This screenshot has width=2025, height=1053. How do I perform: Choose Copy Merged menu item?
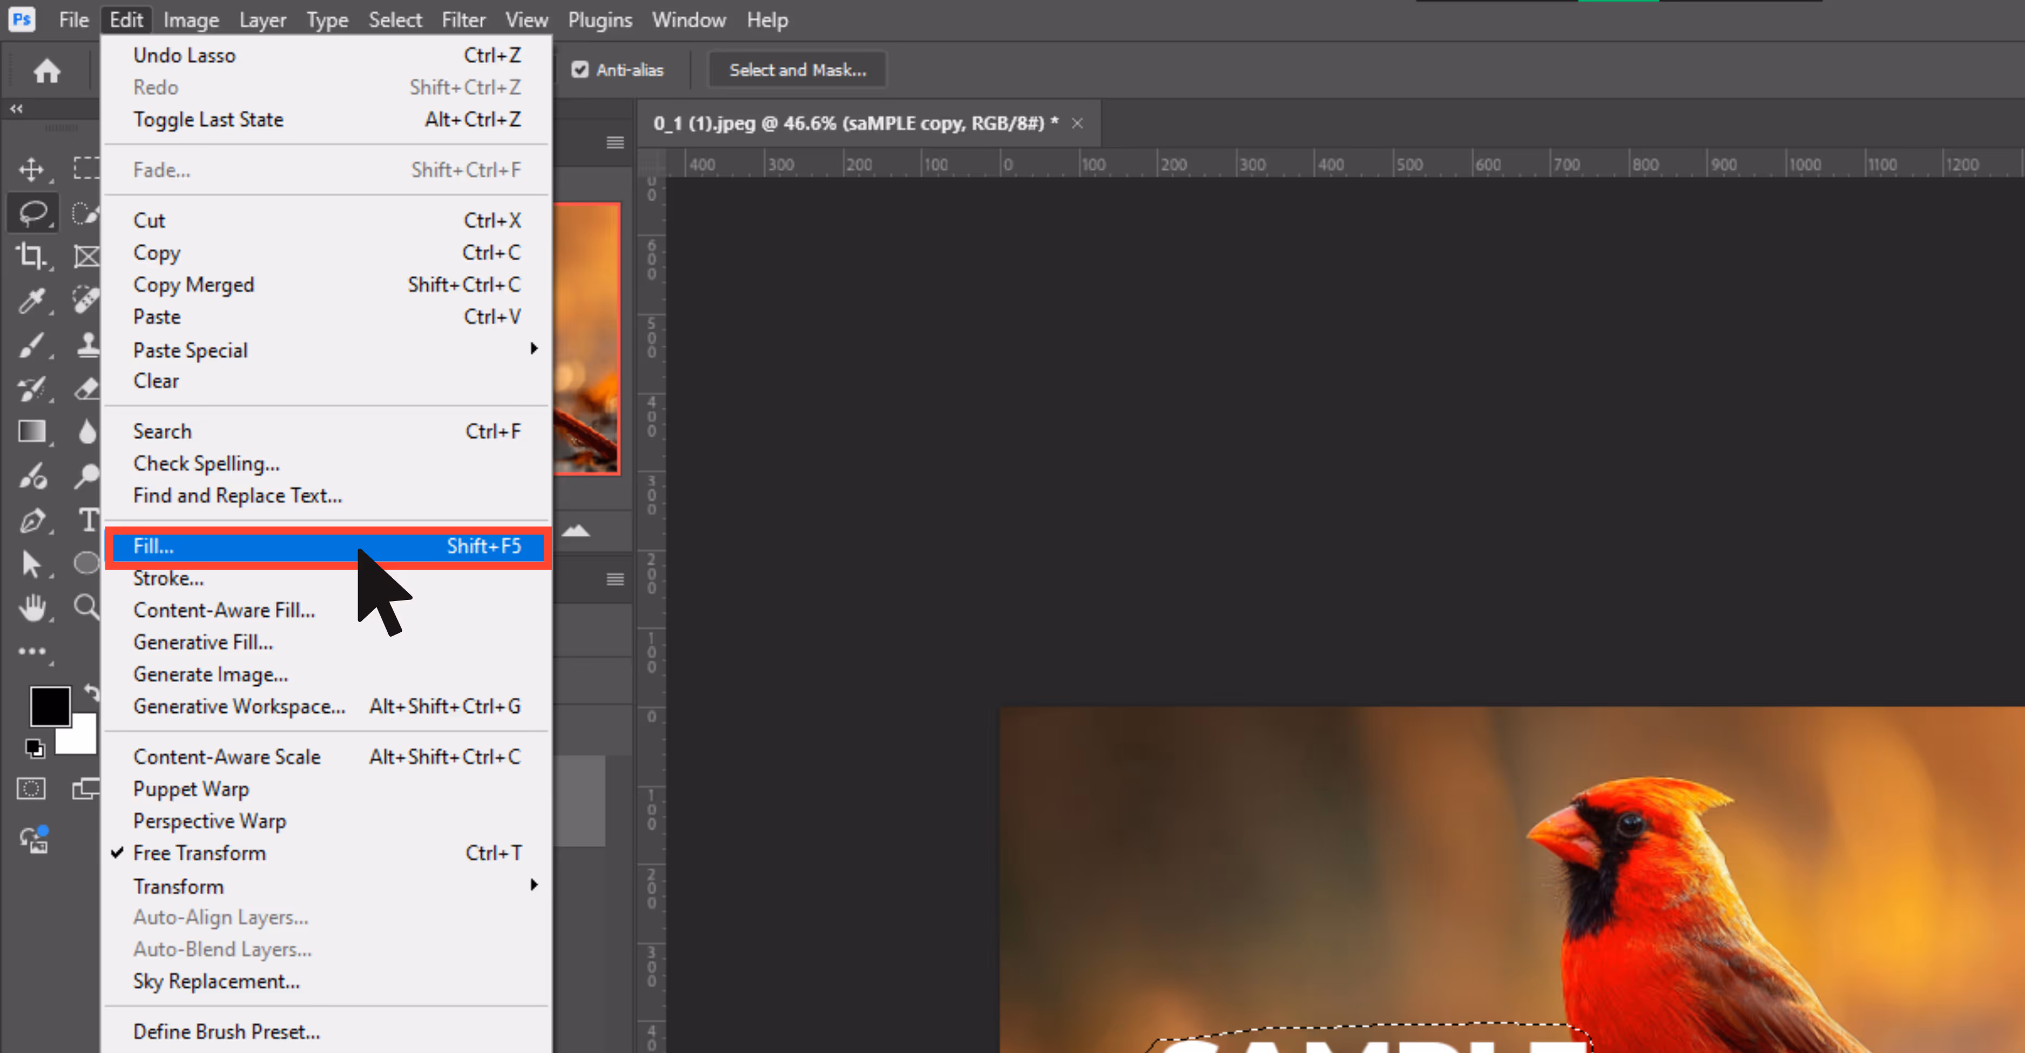point(327,285)
